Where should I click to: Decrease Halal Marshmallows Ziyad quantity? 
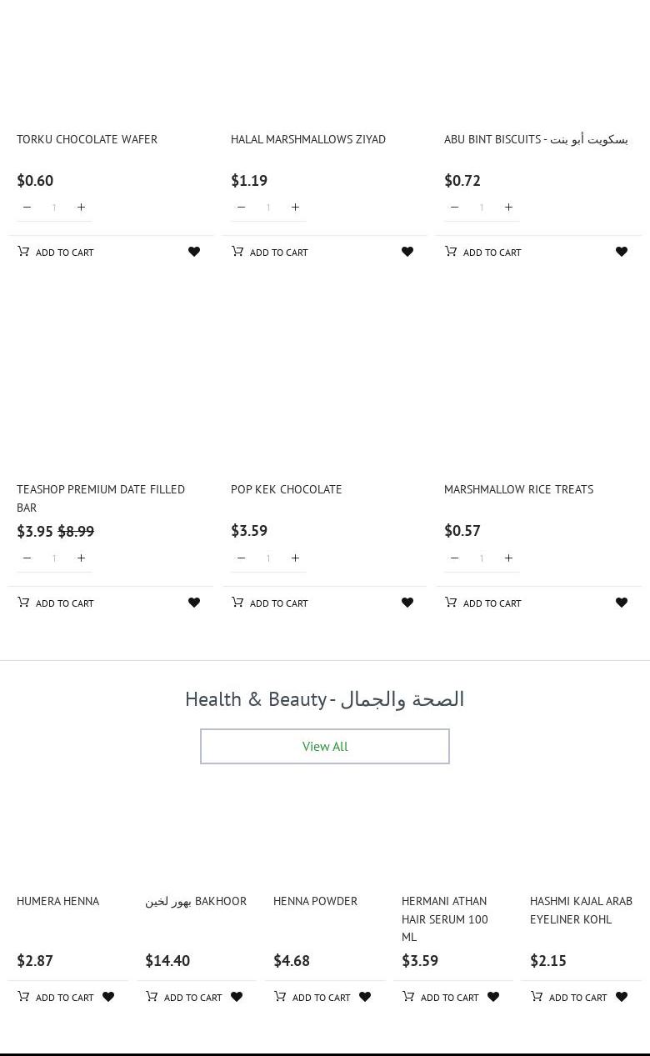click(x=241, y=208)
